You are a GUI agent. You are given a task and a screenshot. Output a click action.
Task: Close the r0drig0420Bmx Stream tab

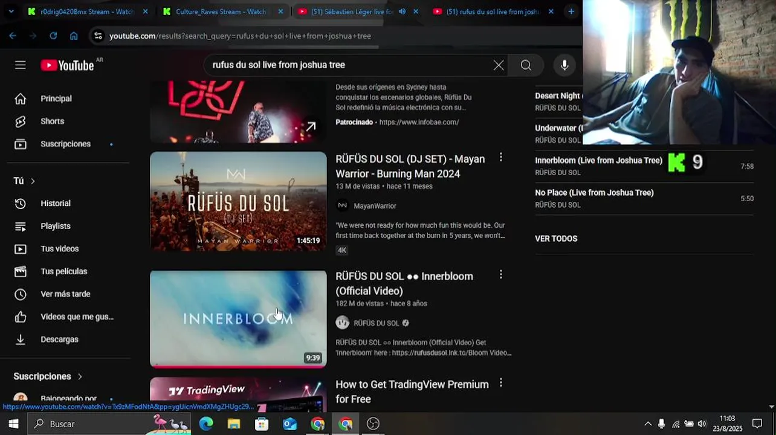(x=145, y=11)
